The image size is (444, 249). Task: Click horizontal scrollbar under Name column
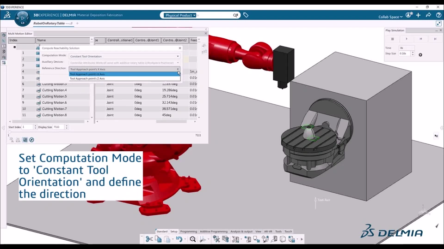[49, 121]
